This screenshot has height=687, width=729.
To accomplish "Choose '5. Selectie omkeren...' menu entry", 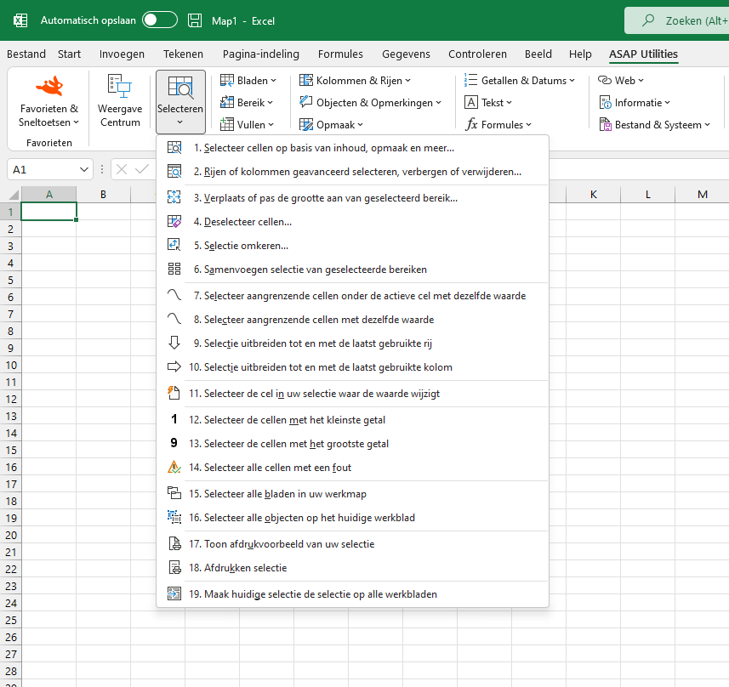I will tap(352, 245).
